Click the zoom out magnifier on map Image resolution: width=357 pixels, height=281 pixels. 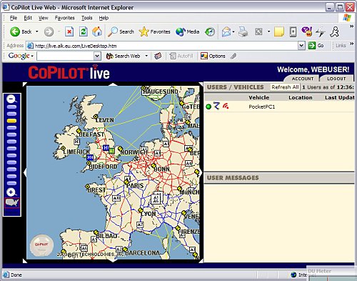pos(11,99)
